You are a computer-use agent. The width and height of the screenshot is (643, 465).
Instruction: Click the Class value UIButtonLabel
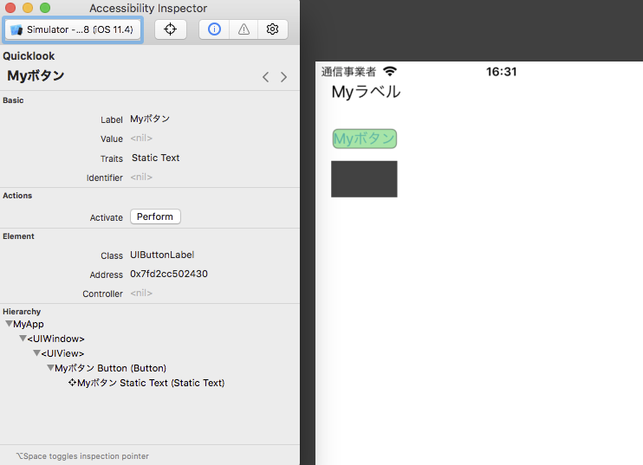(x=162, y=255)
